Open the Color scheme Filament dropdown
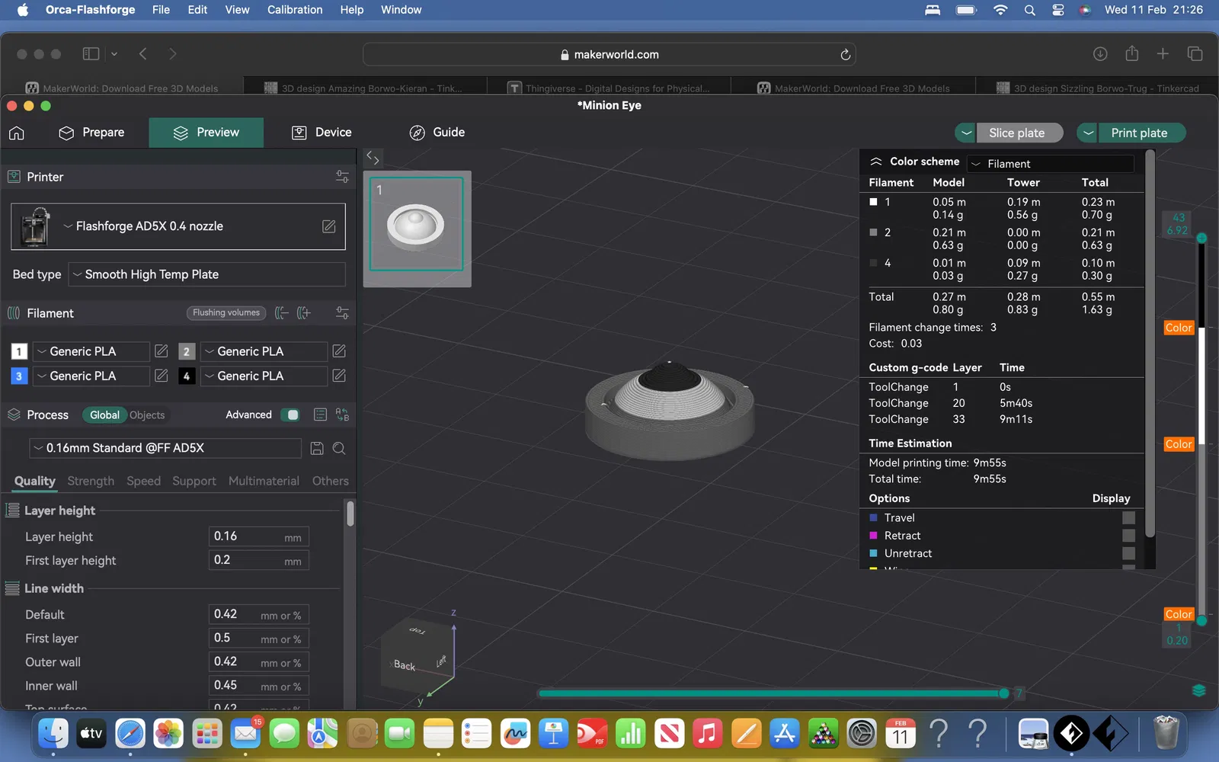This screenshot has height=762, width=1219. [1051, 164]
